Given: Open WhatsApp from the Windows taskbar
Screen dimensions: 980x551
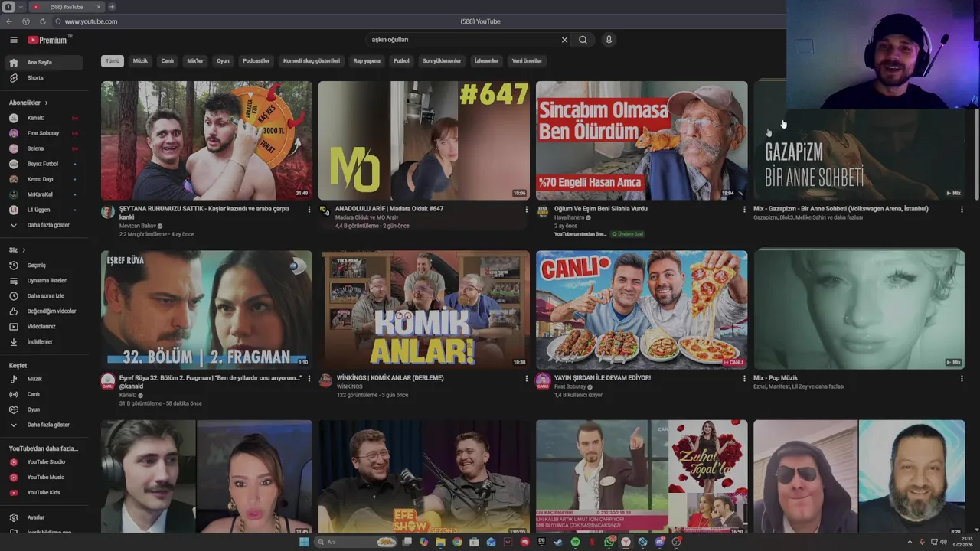Looking at the screenshot, I should coord(609,542).
